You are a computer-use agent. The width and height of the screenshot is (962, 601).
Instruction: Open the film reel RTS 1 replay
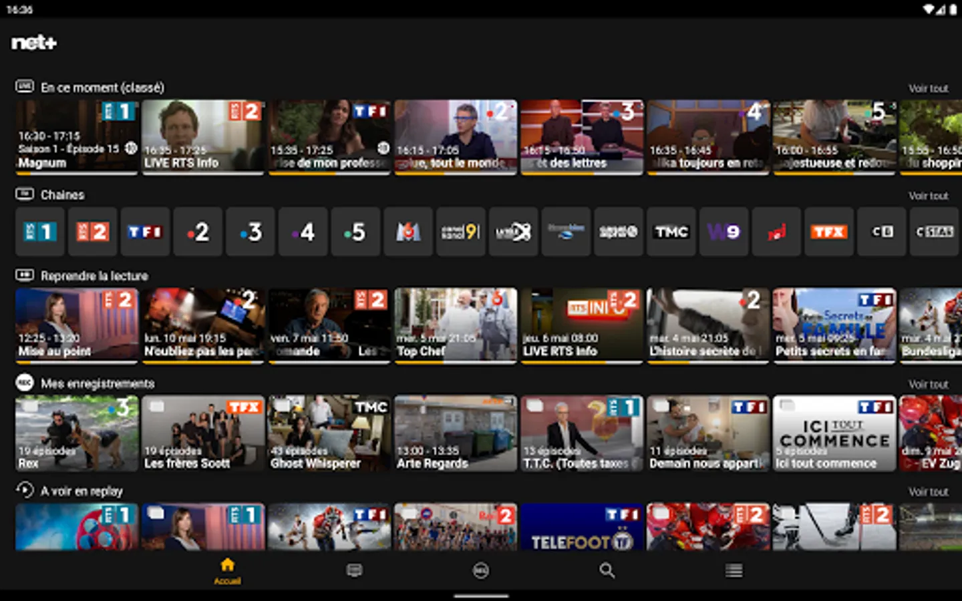tap(77, 527)
